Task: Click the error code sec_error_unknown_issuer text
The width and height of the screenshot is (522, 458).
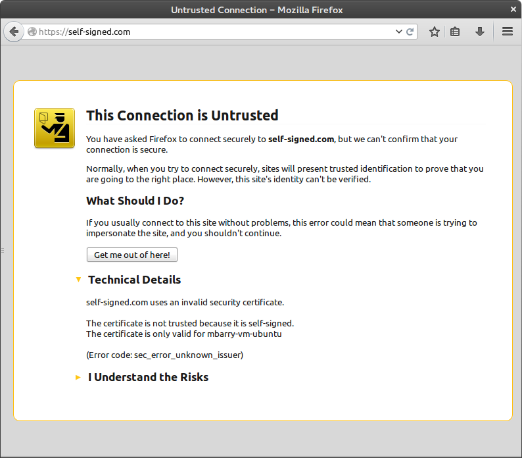Action: 165,355
